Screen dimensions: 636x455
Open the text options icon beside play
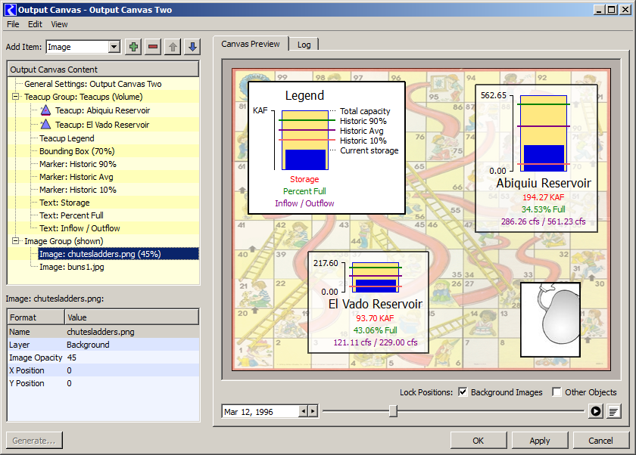point(614,411)
